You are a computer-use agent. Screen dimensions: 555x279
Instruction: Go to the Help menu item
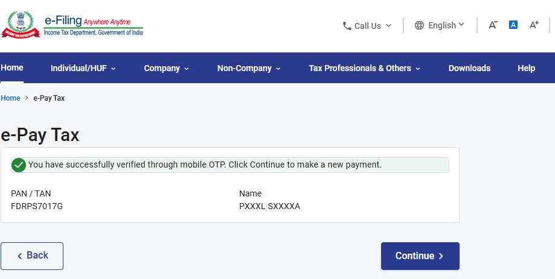click(x=526, y=68)
